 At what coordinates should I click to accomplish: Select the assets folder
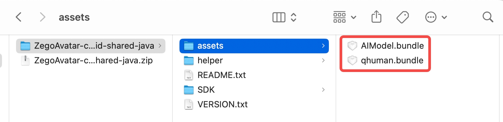[254, 46]
